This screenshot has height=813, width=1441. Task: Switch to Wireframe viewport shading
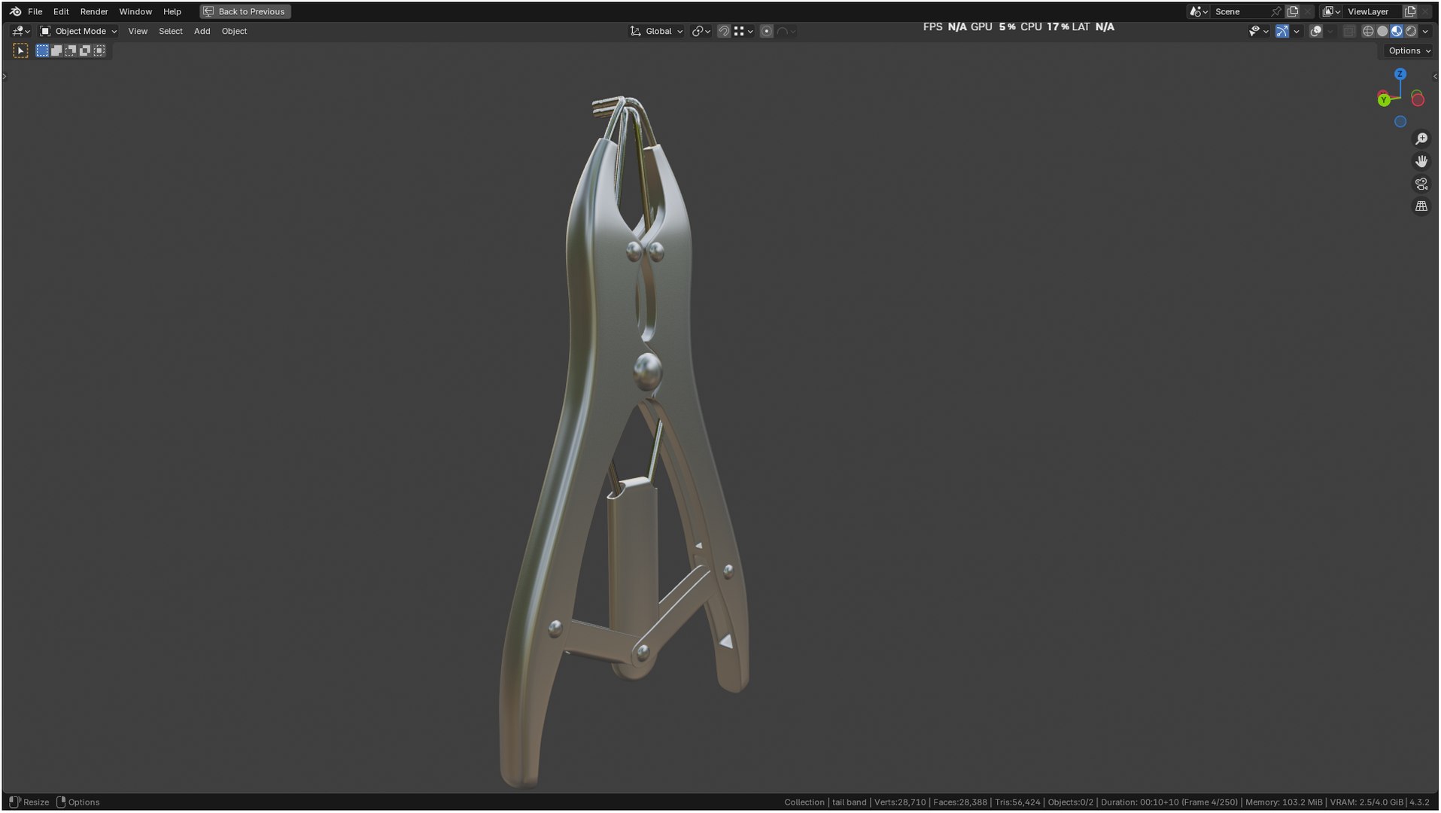[x=1368, y=31]
